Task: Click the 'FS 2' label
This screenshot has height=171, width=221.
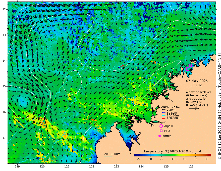Action: (x=167, y=131)
